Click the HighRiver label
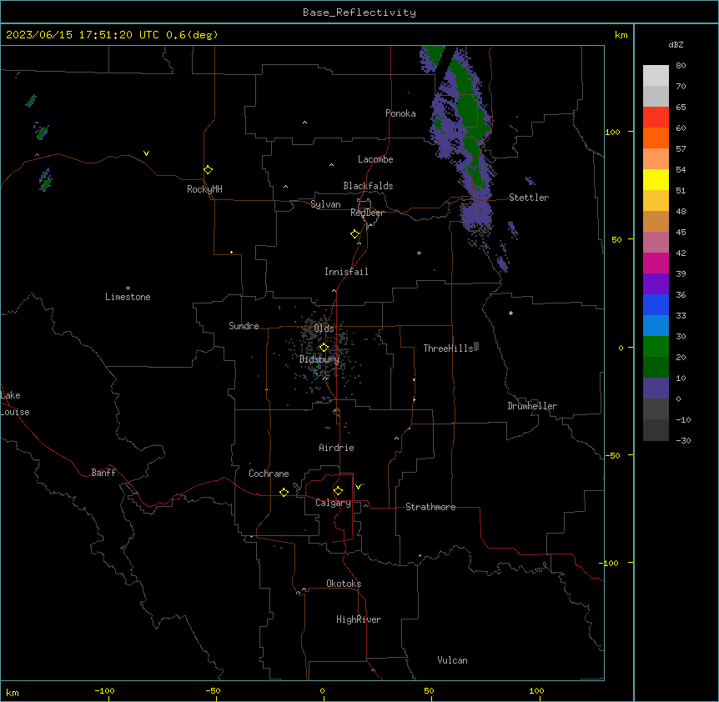 click(359, 619)
